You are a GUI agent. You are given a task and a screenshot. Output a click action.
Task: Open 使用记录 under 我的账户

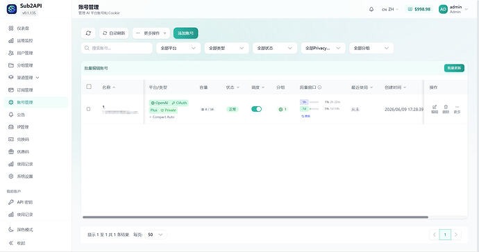[36, 215]
